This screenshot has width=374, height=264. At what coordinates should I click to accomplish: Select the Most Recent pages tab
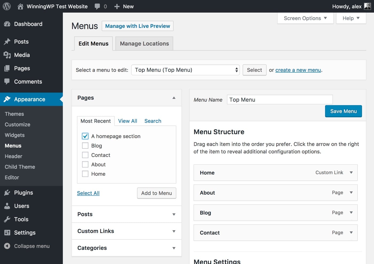(96, 121)
